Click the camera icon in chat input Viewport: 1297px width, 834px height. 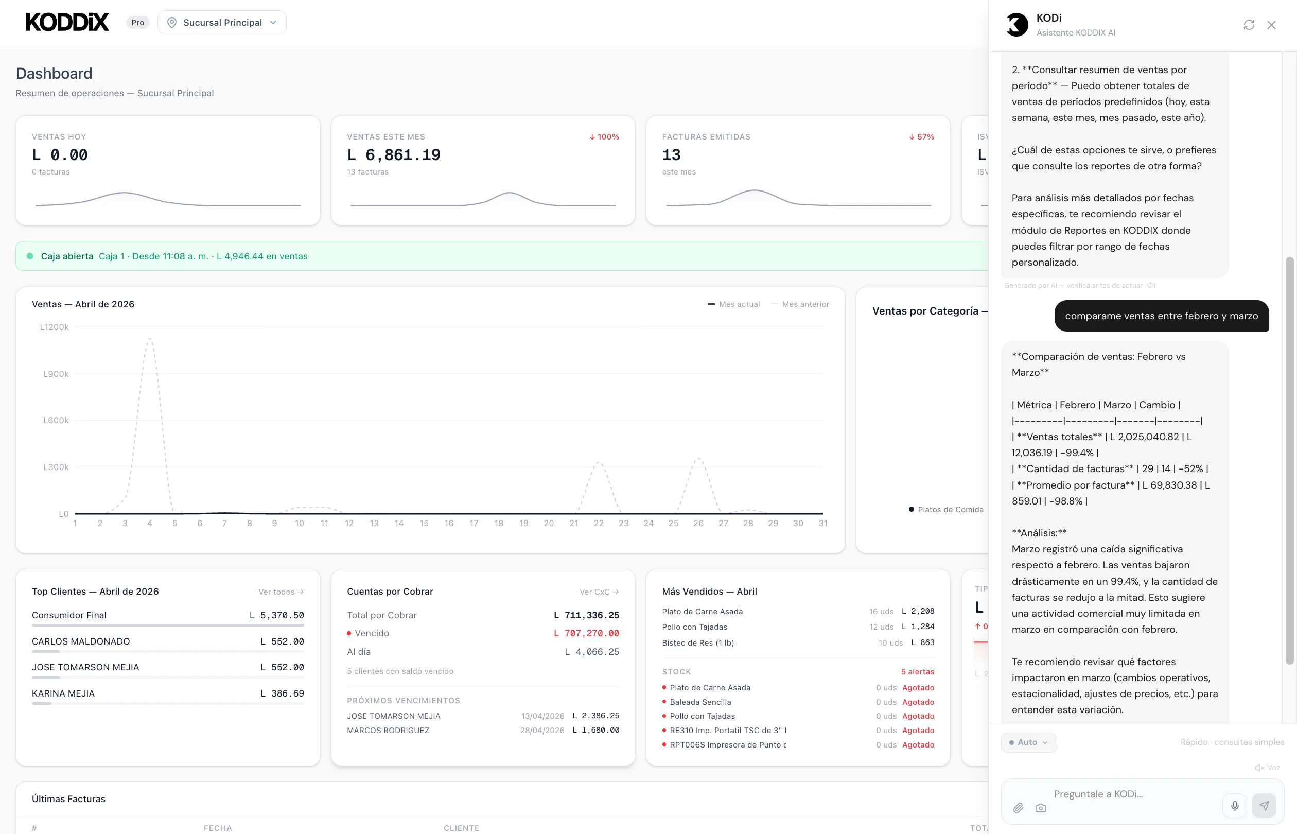pyautogui.click(x=1040, y=807)
